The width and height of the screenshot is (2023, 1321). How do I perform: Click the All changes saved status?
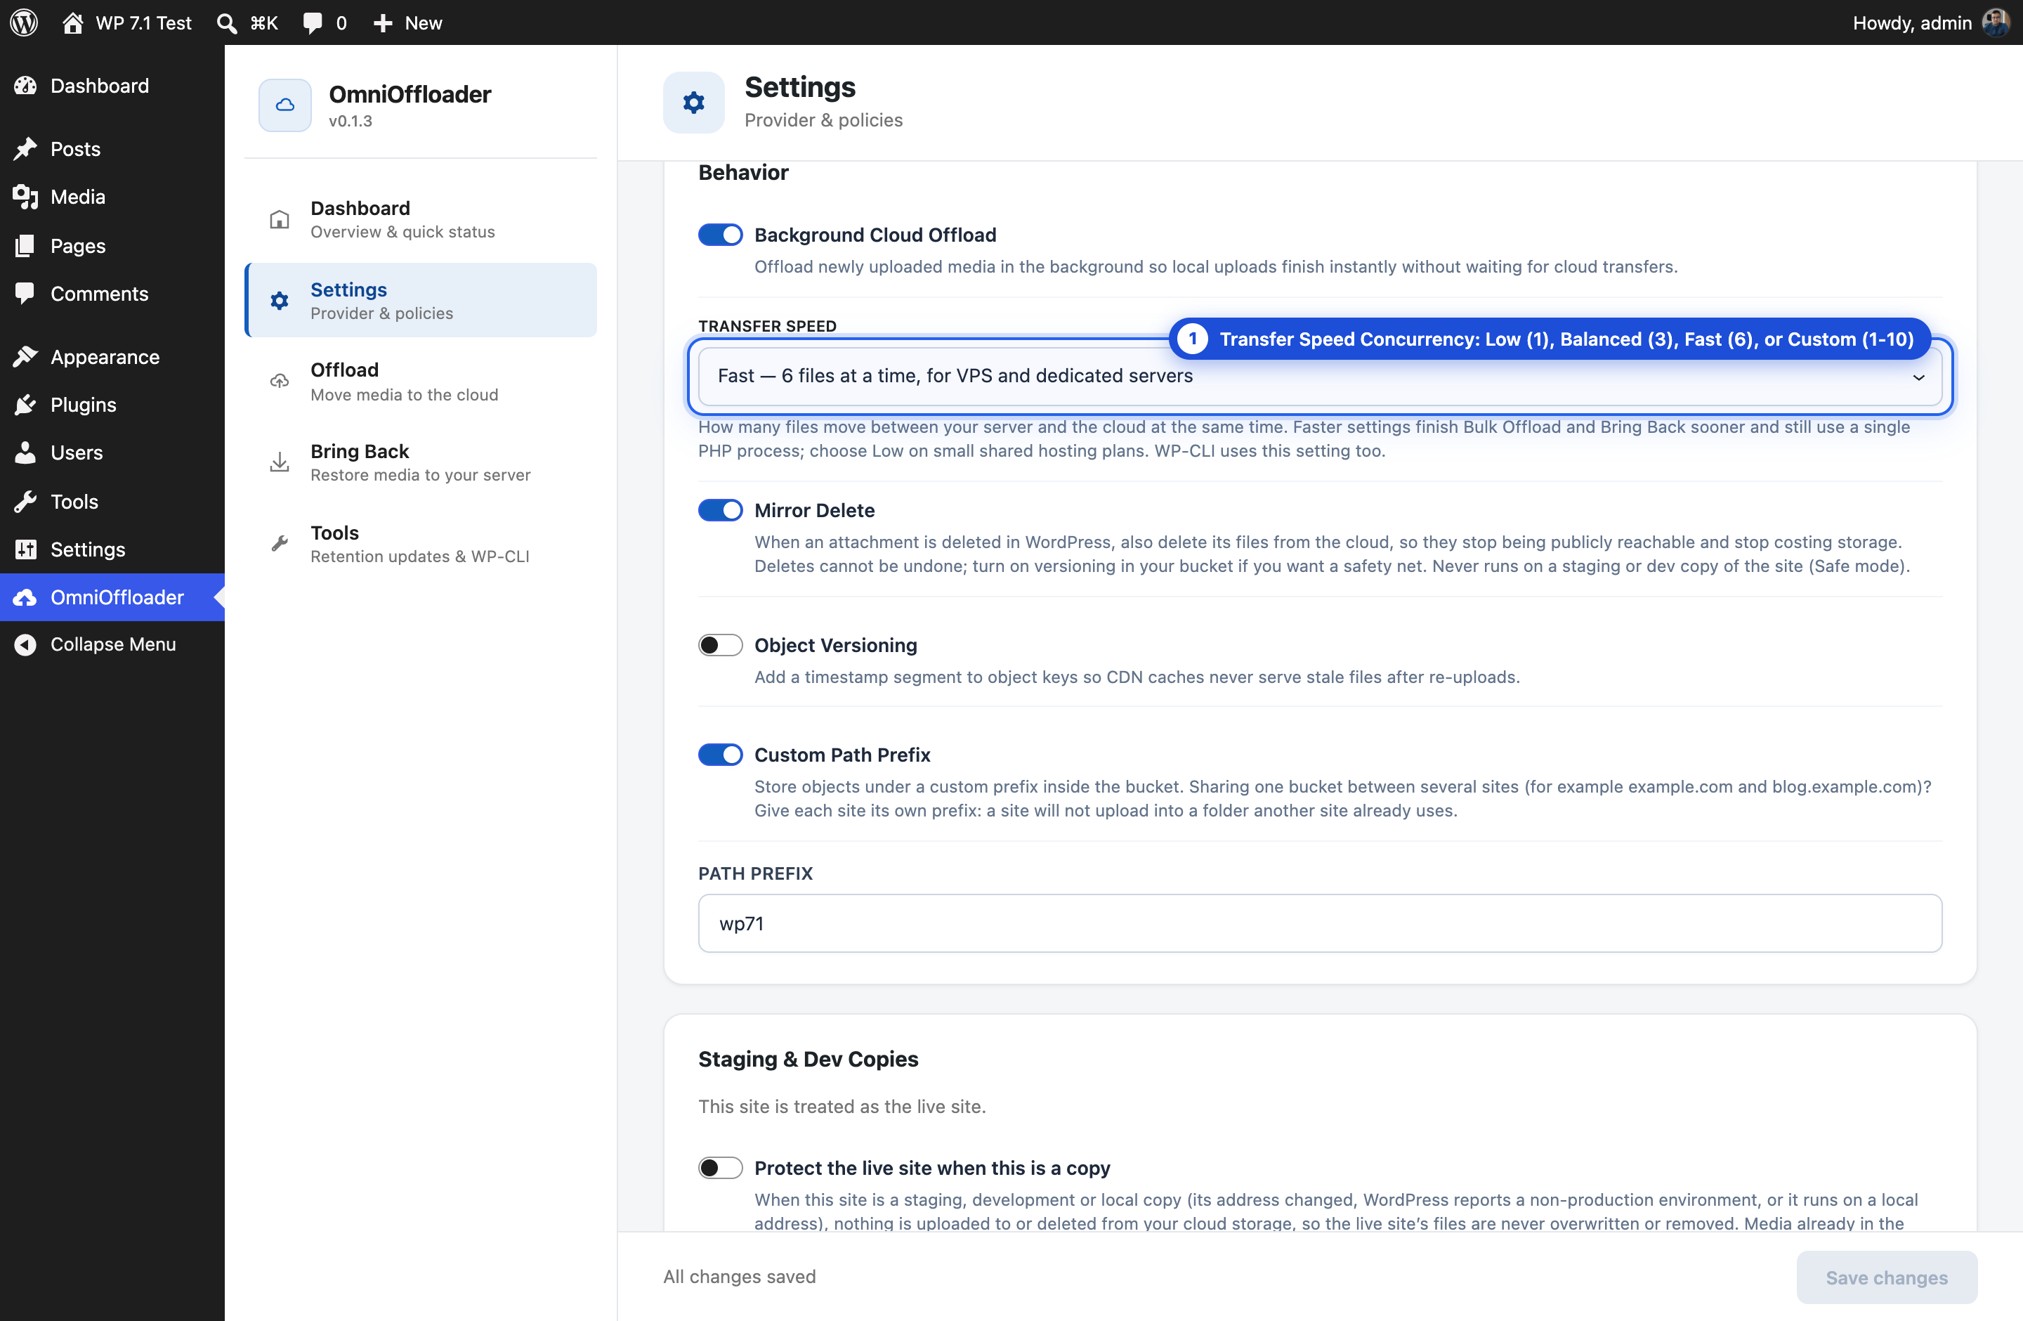[x=740, y=1277]
